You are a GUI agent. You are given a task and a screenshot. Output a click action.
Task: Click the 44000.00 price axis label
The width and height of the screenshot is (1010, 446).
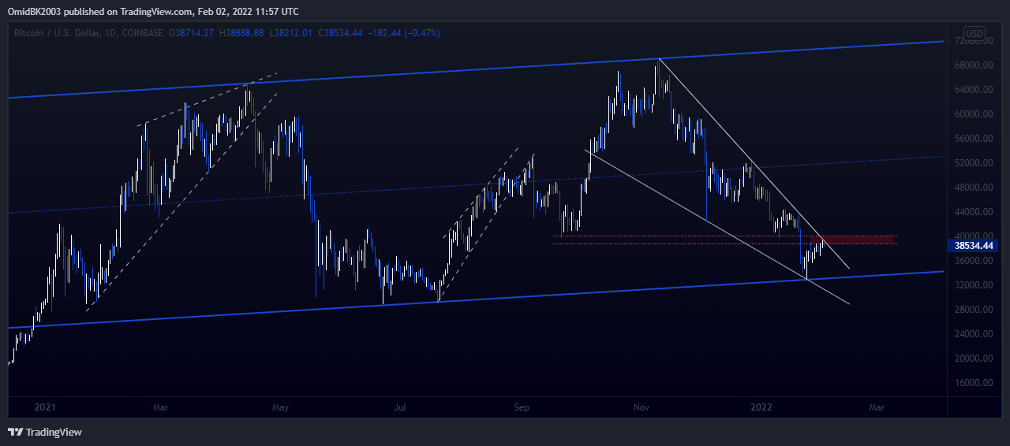point(975,212)
